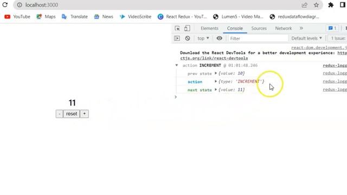Open the Maps bookmark
Screen dimensions: 347x195
pos(46,17)
